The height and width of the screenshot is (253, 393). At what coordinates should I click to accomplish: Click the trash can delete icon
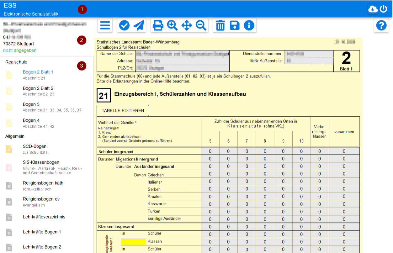[x=220, y=25]
